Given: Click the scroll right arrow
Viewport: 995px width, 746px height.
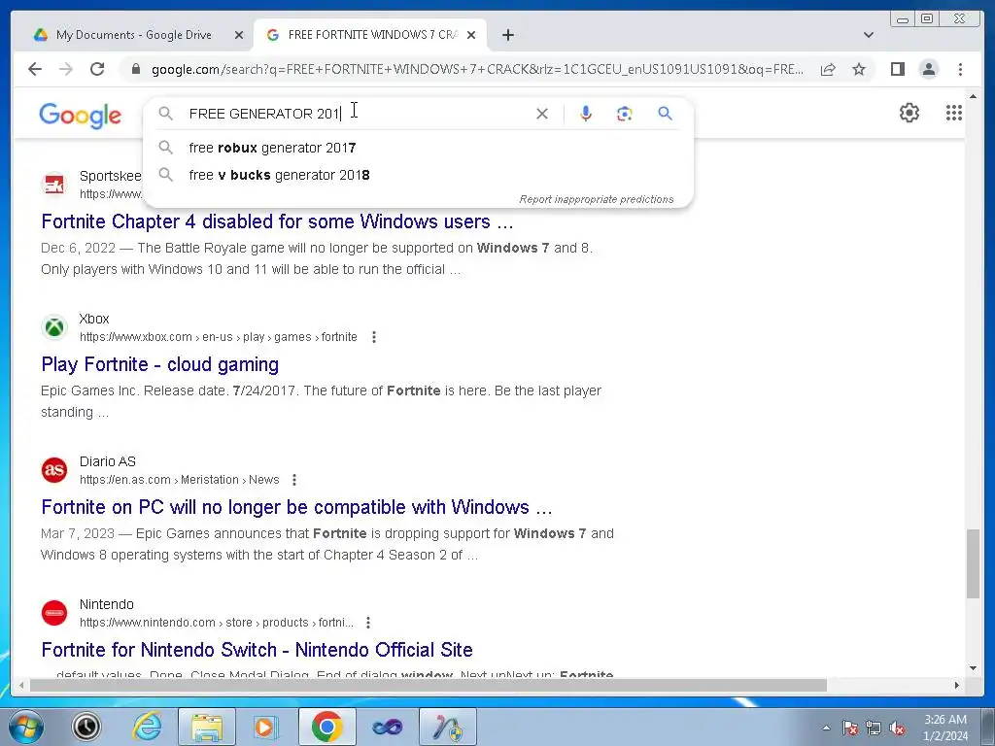Looking at the screenshot, I should point(956,685).
